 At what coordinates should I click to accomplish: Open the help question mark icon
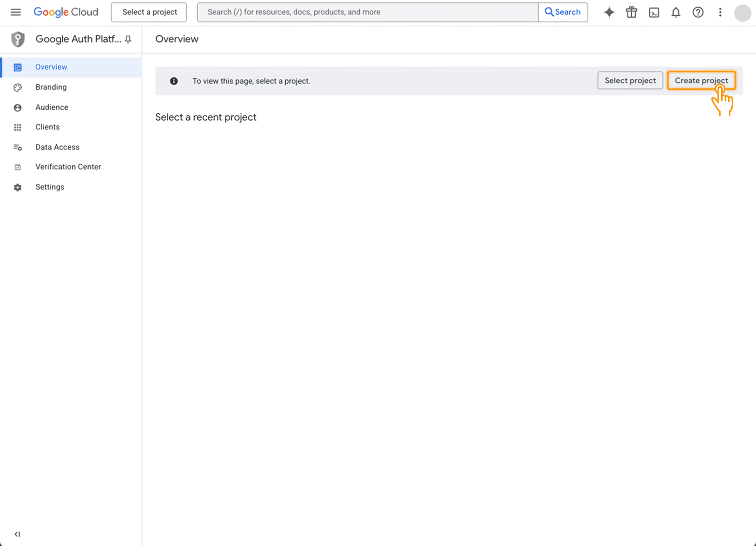[698, 12]
